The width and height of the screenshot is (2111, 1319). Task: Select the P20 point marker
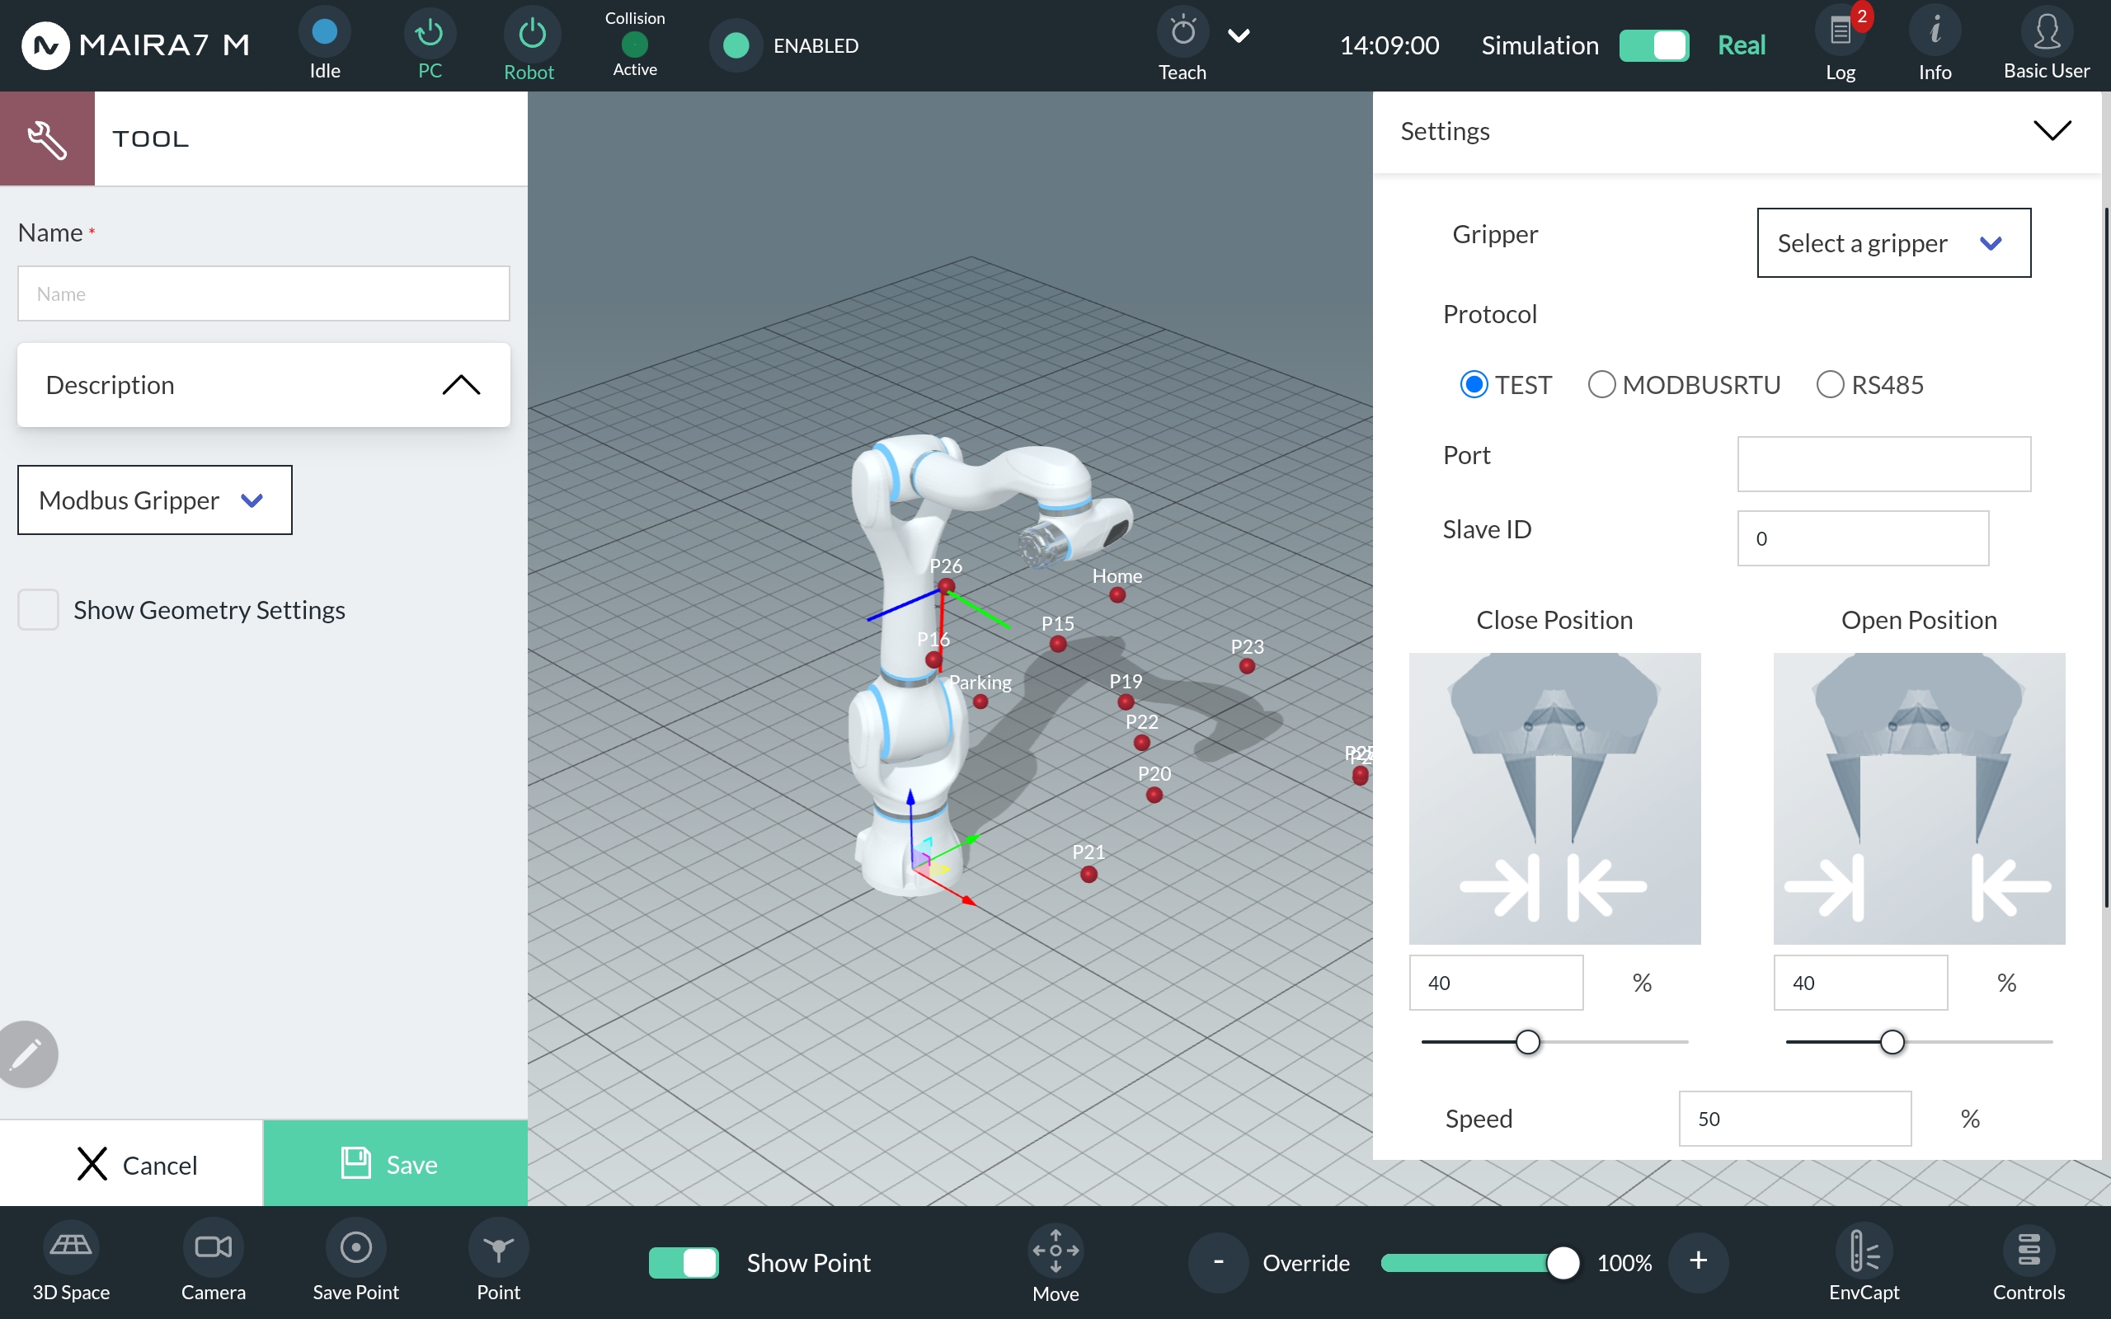tap(1154, 795)
